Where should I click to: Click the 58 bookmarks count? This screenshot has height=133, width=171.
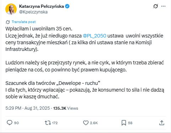click(x=130, y=123)
